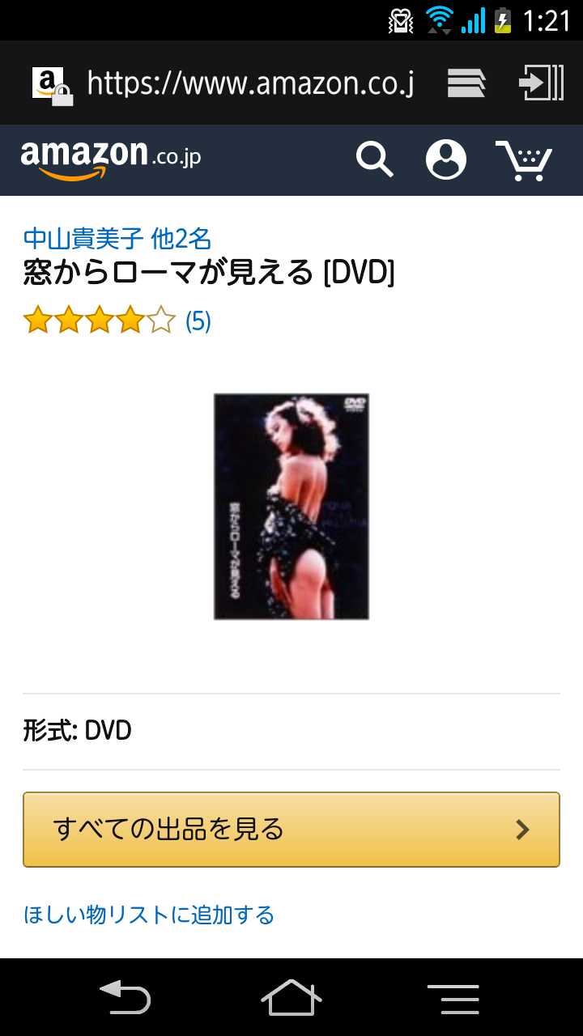Click the すべての出品を見る button
Viewport: 583px width, 1036px height.
point(291,830)
